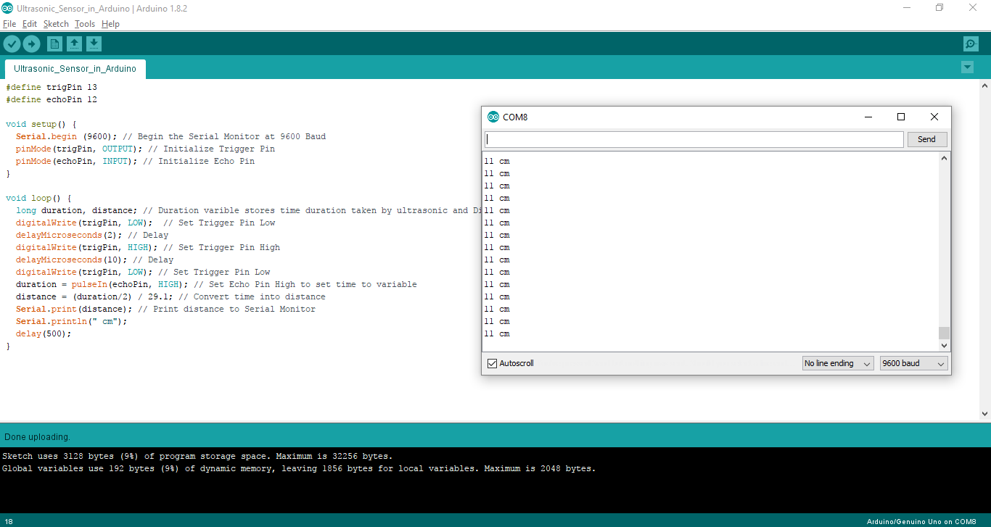This screenshot has width=991, height=527.
Task: Toggle the Autoscroll checkbox
Action: point(493,363)
